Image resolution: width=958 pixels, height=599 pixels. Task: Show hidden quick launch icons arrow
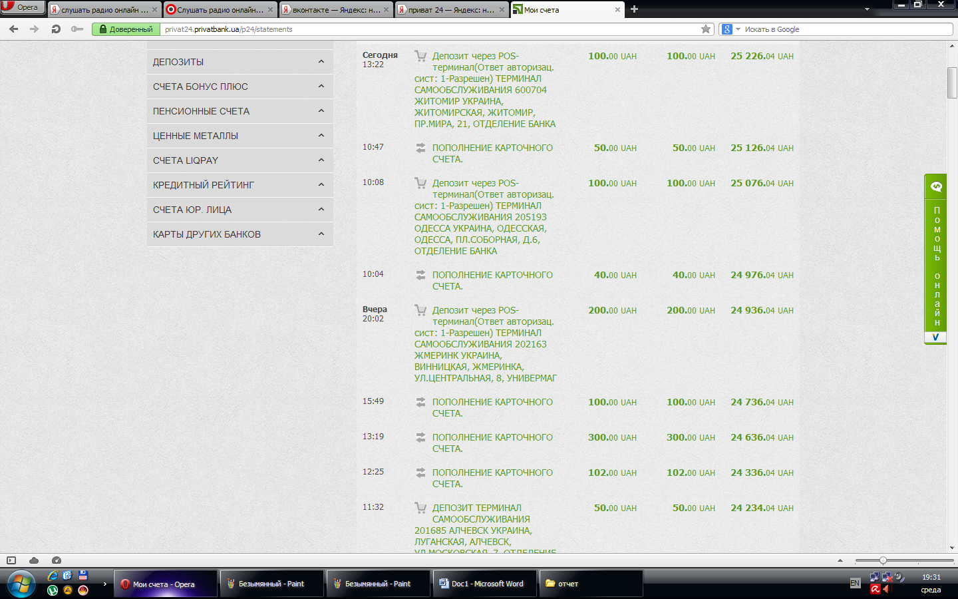[104, 584]
